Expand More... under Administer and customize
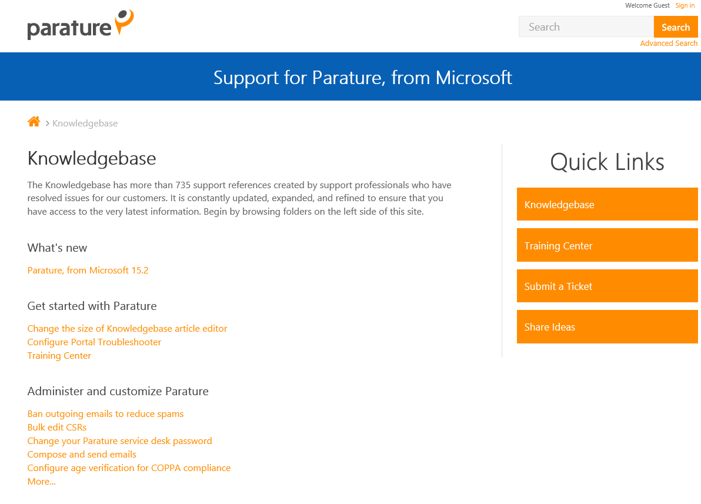 click(x=41, y=481)
